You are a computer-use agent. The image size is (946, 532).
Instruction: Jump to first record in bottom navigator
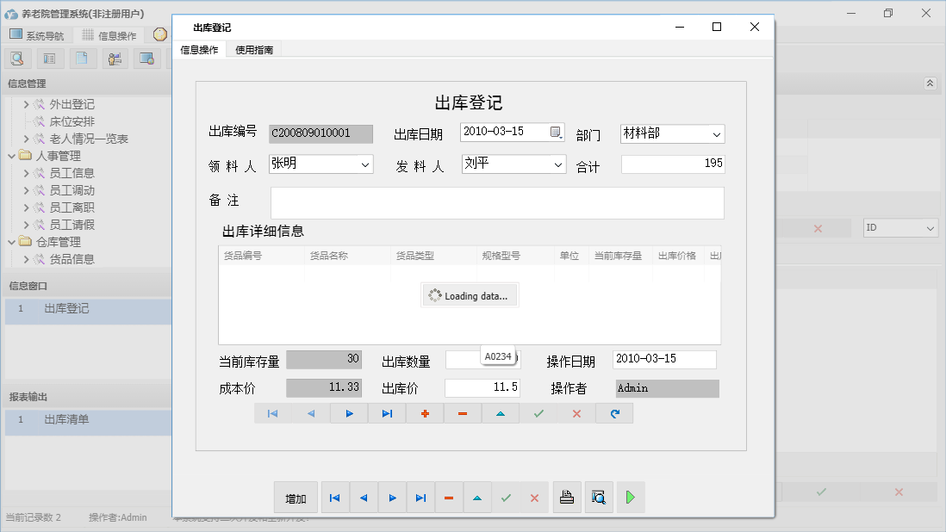coord(334,498)
